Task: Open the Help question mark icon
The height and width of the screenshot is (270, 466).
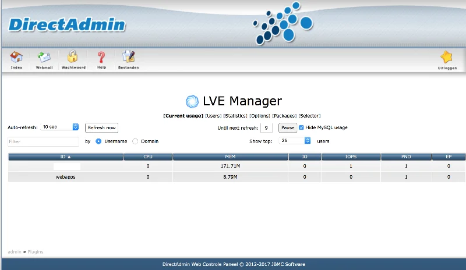Action: pos(101,57)
